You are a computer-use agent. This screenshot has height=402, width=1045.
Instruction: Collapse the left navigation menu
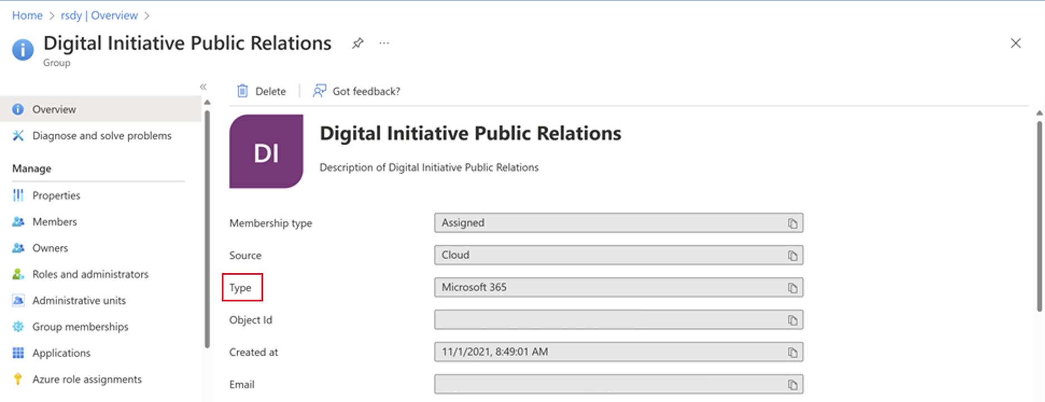203,87
